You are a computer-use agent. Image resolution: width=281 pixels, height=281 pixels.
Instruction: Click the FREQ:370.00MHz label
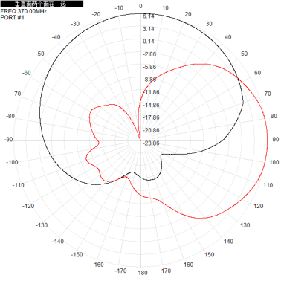(24, 11)
